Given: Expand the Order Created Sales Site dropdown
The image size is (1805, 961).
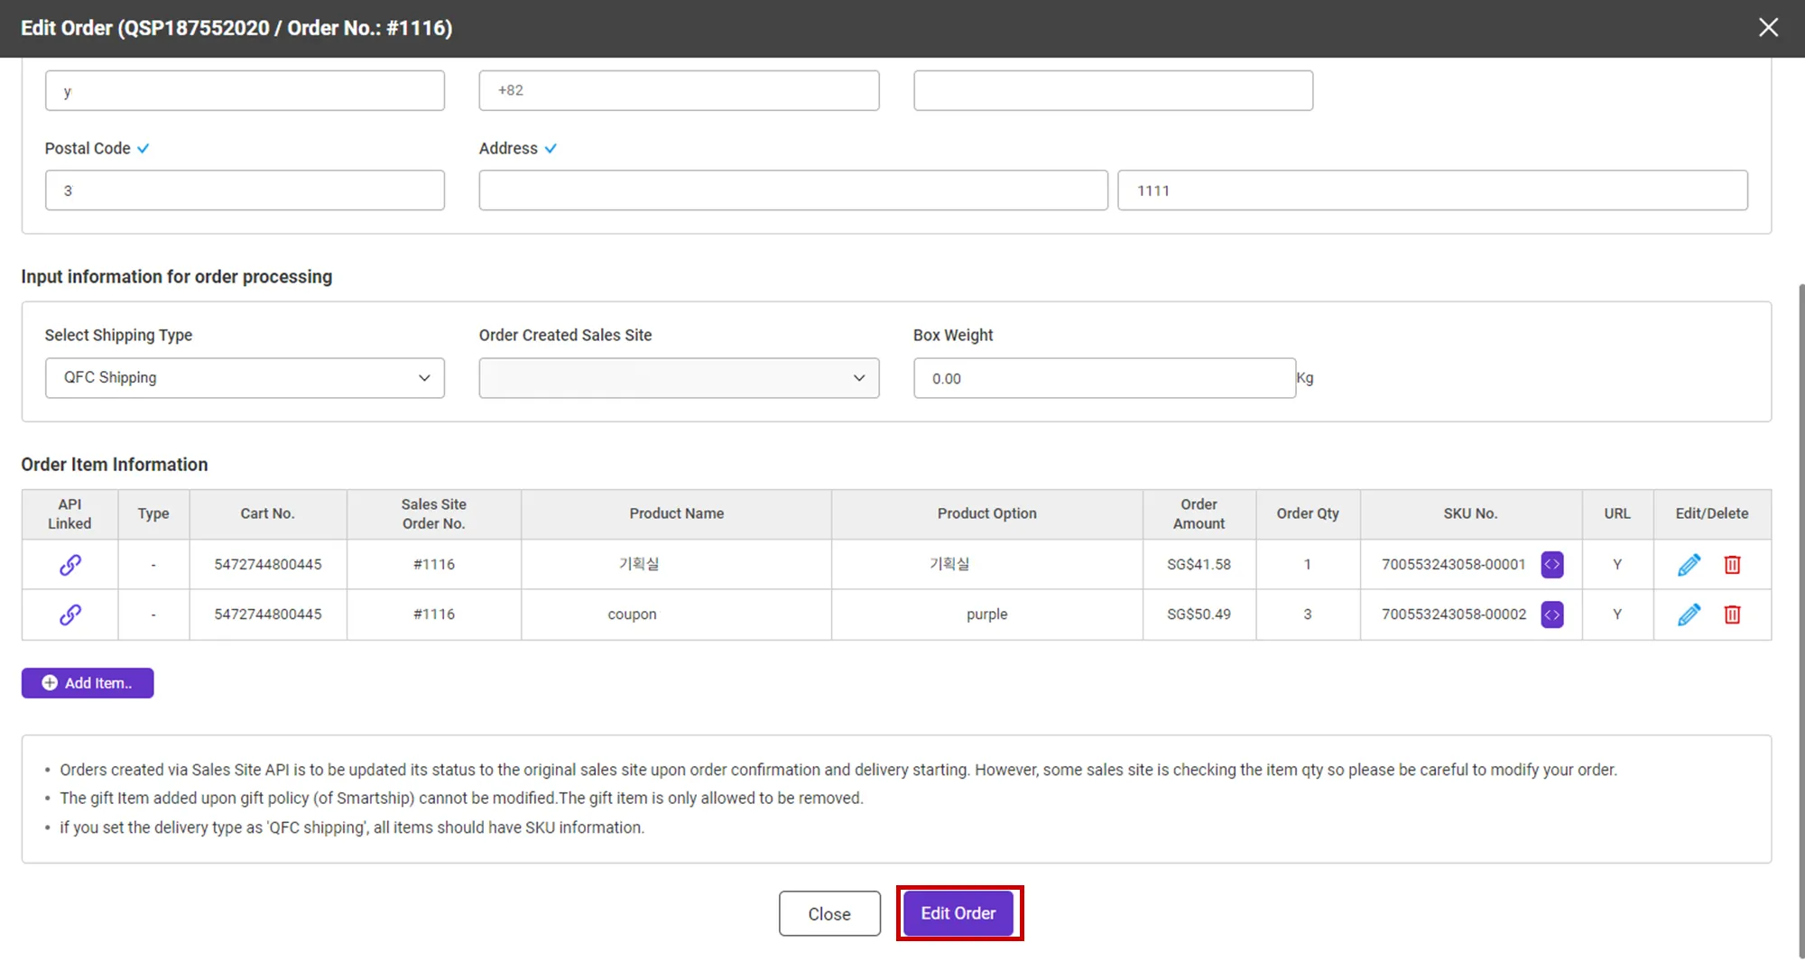Looking at the screenshot, I should point(679,378).
